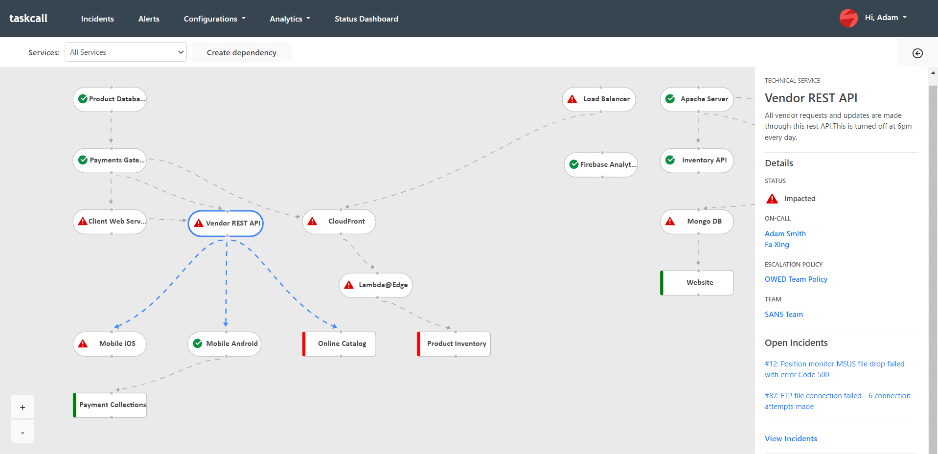This screenshot has width=938, height=454.
Task: Click the green check icon on Firebase Analytics
Action: 574,164
